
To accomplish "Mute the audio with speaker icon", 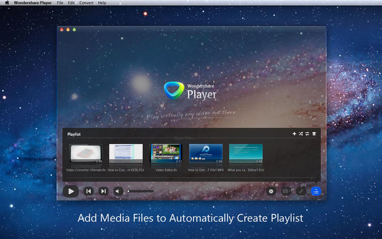I will click(x=118, y=191).
